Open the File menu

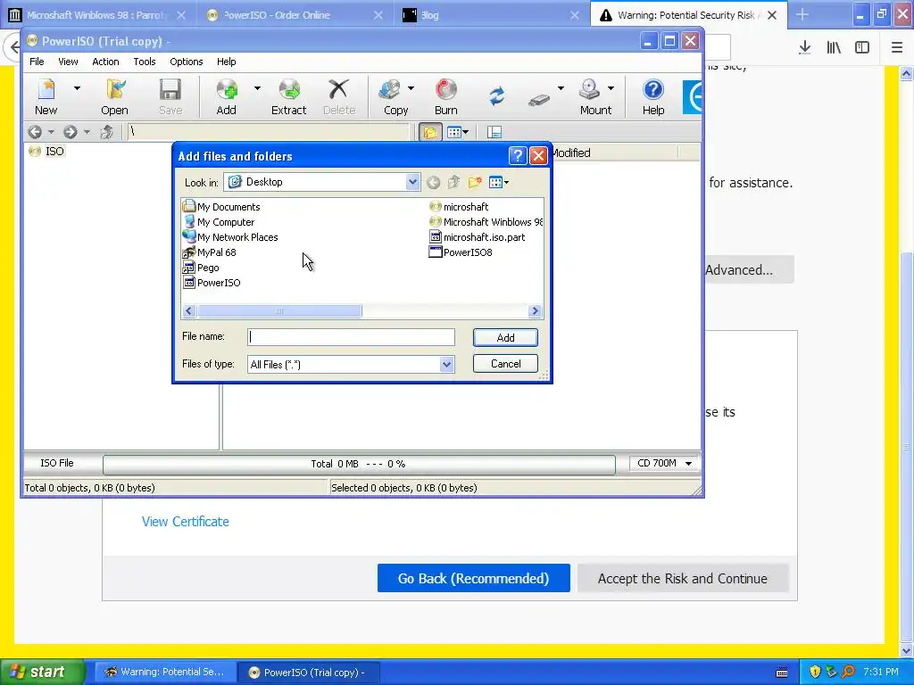click(37, 62)
